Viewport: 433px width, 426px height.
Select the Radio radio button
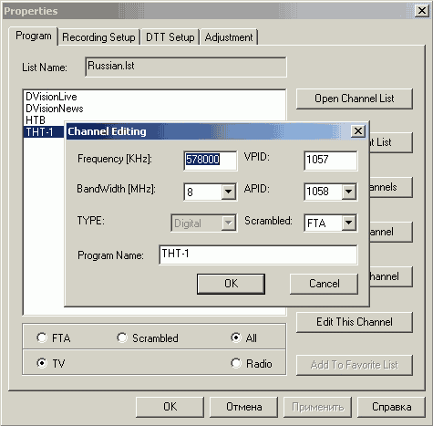click(x=236, y=363)
